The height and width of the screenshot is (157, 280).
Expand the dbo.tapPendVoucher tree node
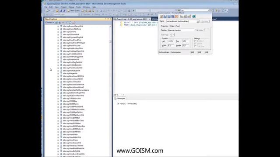[58, 46]
